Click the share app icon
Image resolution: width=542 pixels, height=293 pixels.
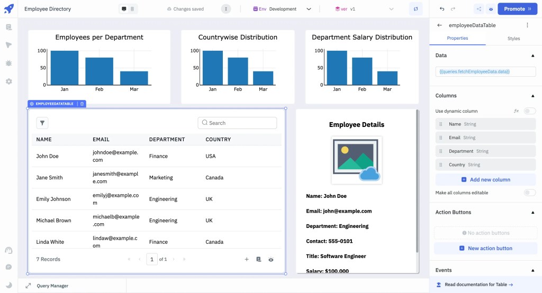[x=478, y=9]
